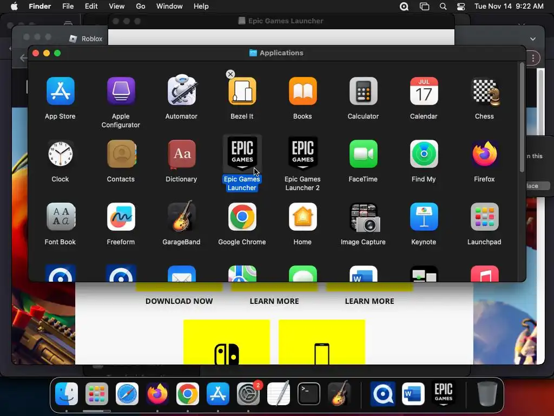The height and width of the screenshot is (416, 554).
Task: Select the Find My app icon
Action: point(424,154)
